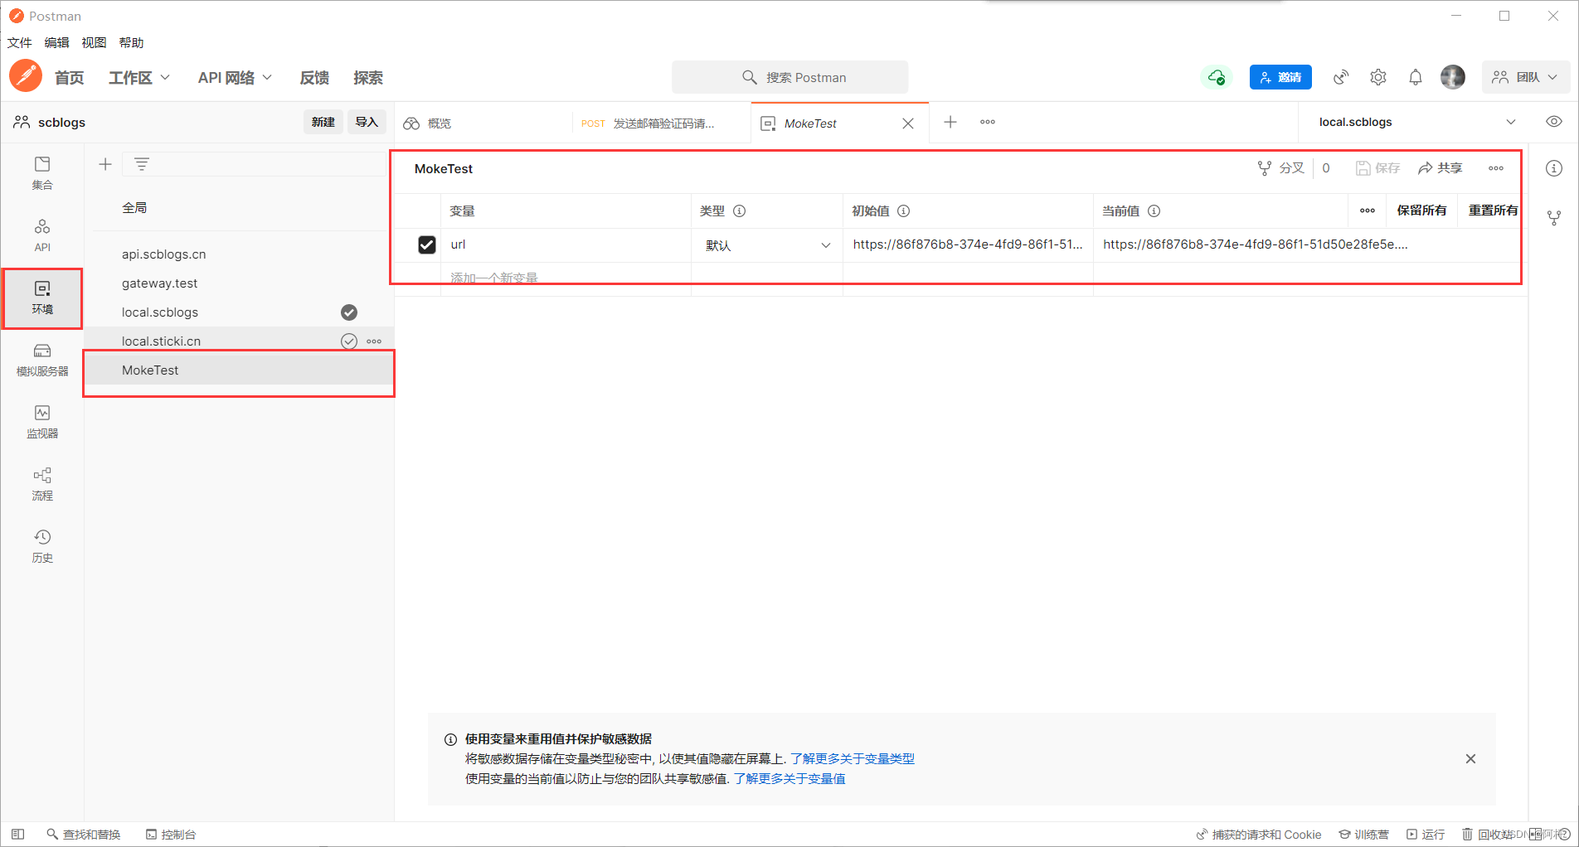Click the plus icon to create new environment
1579x847 pixels.
pos(105,164)
